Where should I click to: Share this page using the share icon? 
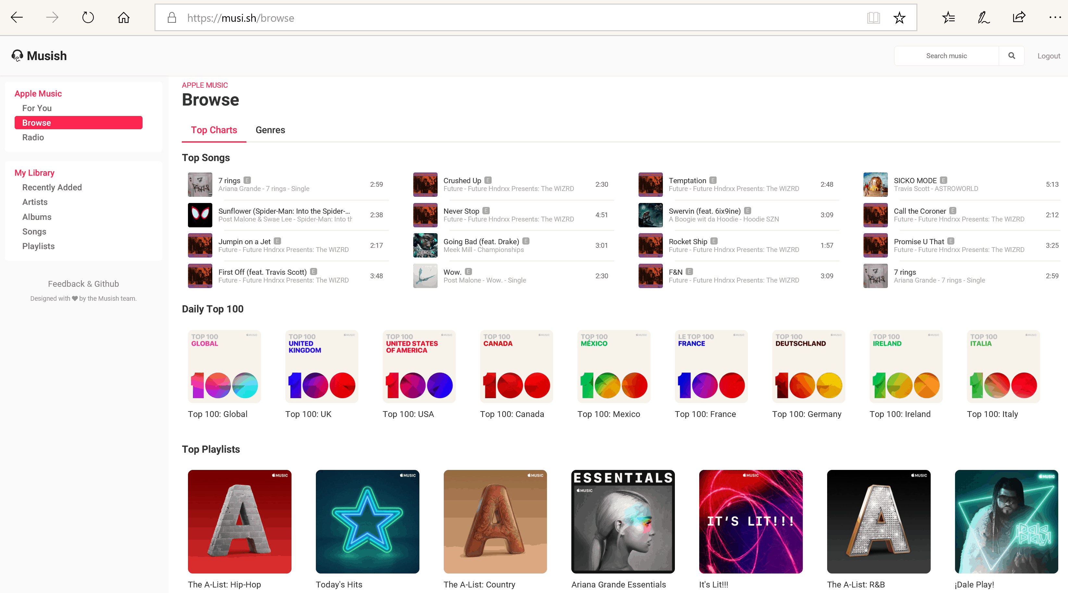tap(1019, 18)
